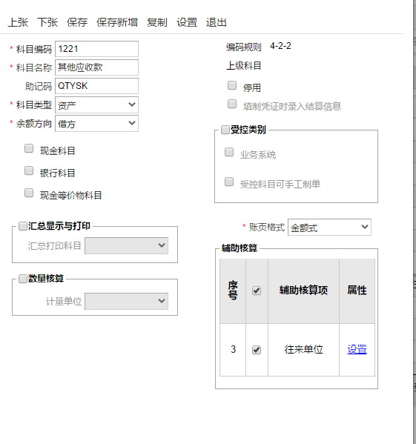Click 保存新增 in the toolbar
Screen dimensions: 416x444
pos(117,22)
